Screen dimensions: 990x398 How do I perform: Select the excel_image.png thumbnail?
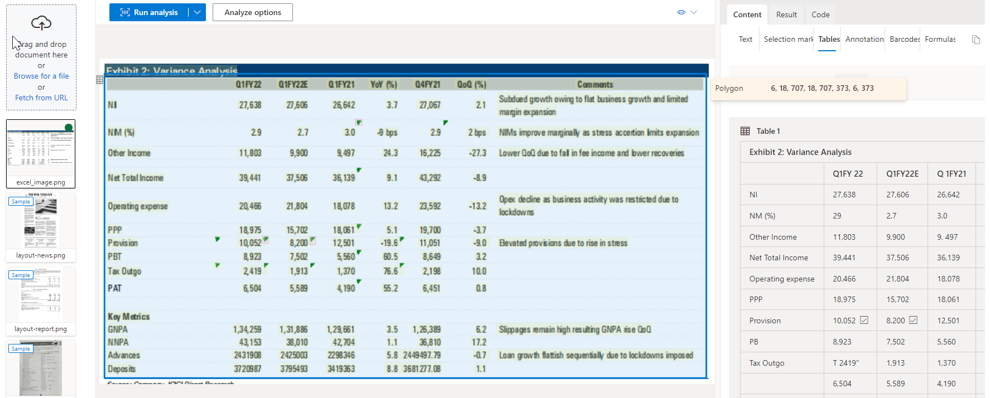click(x=41, y=154)
